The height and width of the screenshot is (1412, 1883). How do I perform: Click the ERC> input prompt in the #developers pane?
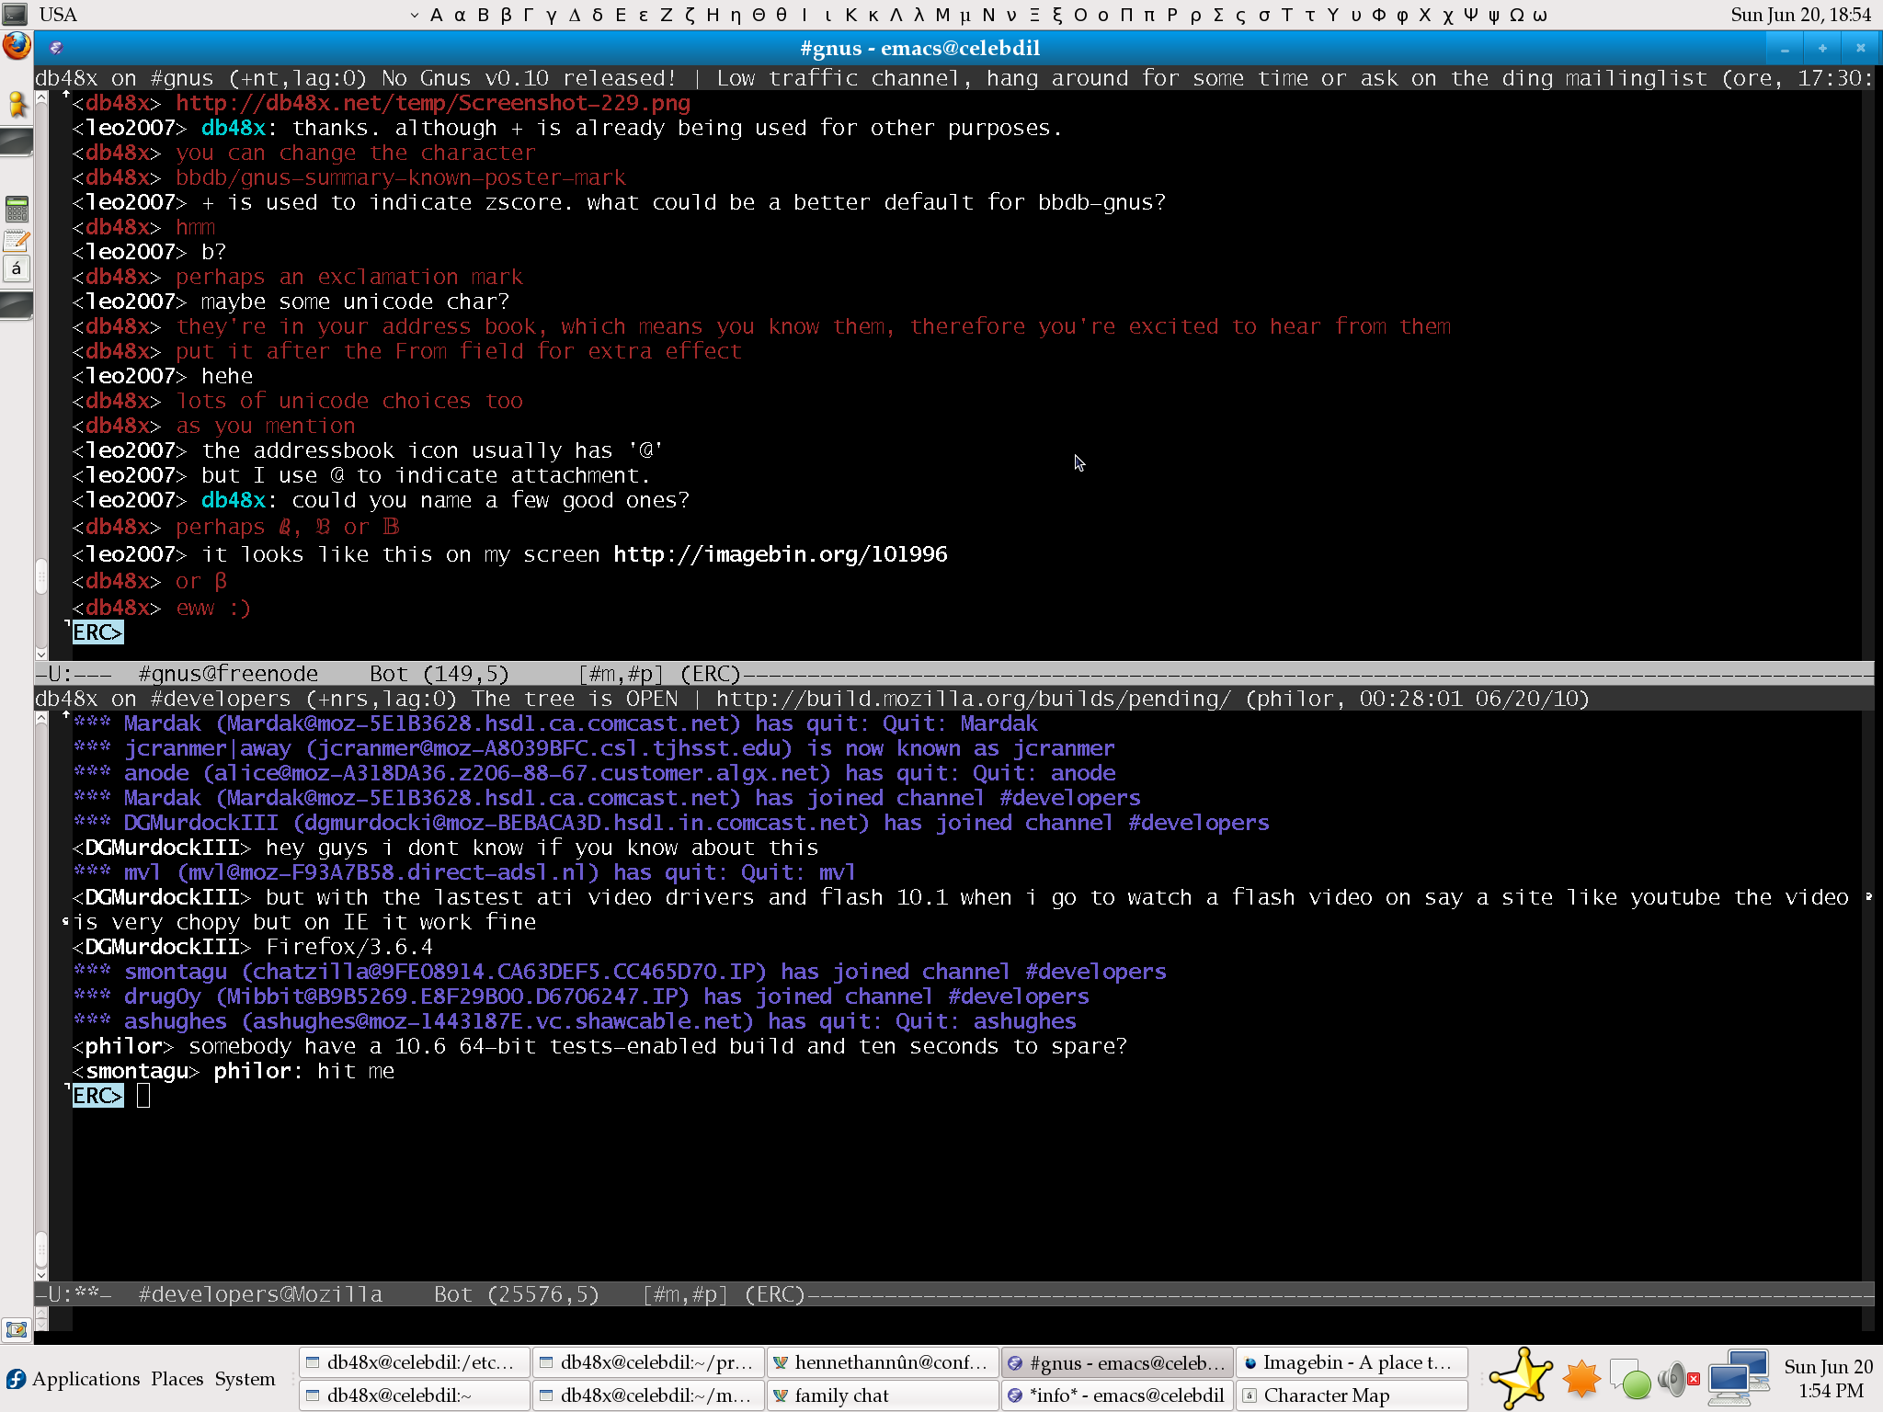pos(97,1096)
